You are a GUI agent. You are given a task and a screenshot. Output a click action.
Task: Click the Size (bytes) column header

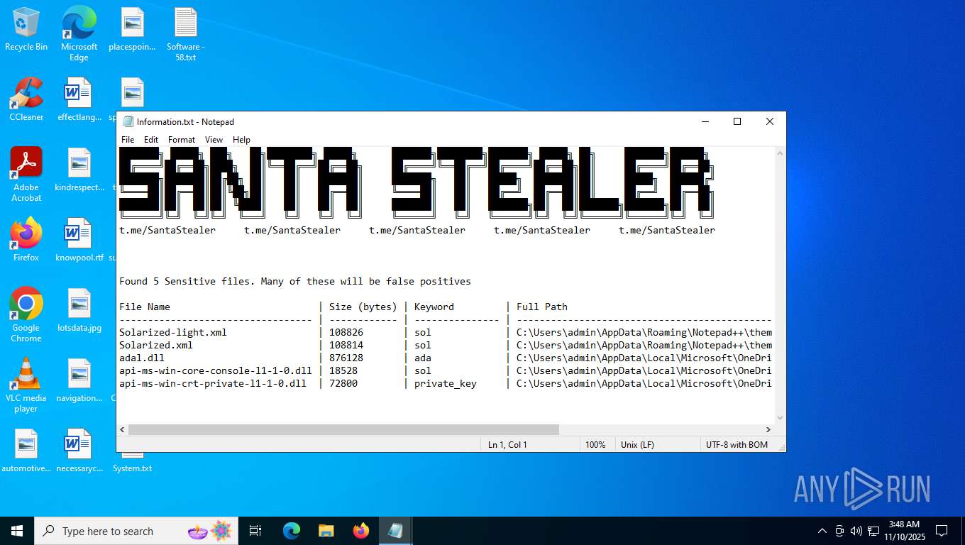(363, 307)
